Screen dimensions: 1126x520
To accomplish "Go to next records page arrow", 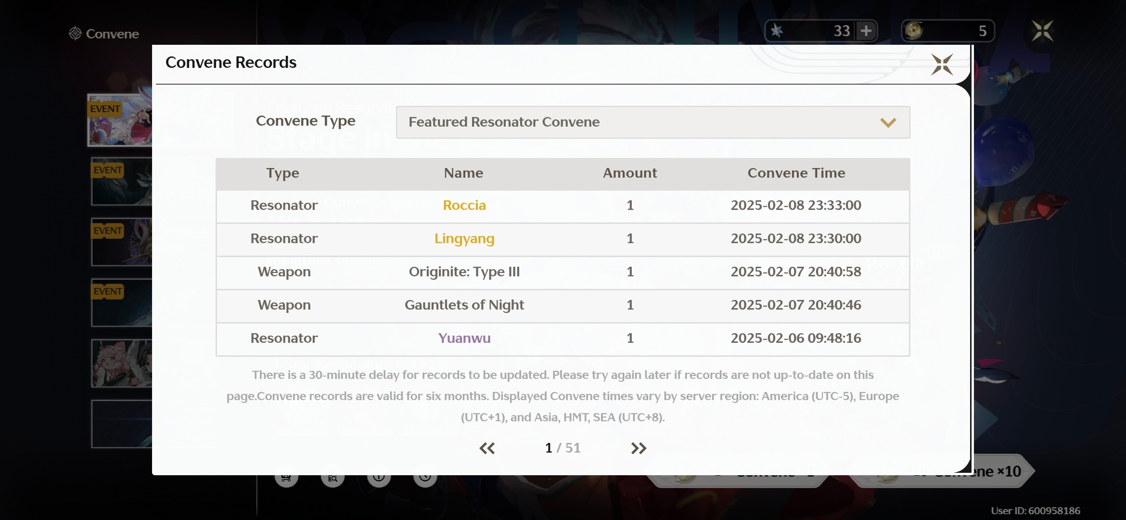I will click(x=639, y=448).
